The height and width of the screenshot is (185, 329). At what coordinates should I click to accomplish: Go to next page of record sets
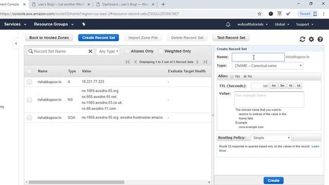197,62
